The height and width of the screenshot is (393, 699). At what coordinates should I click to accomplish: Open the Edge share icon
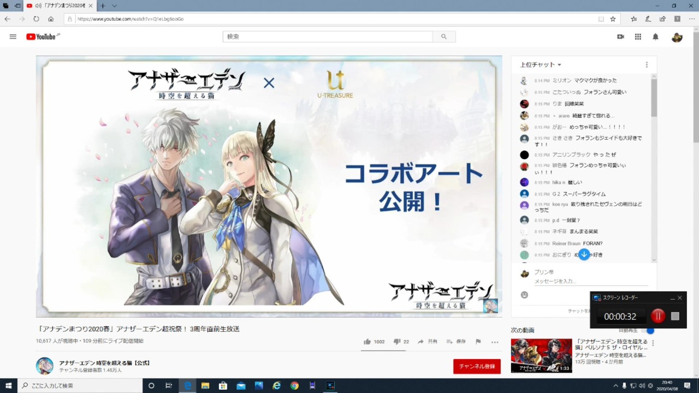coord(662,19)
